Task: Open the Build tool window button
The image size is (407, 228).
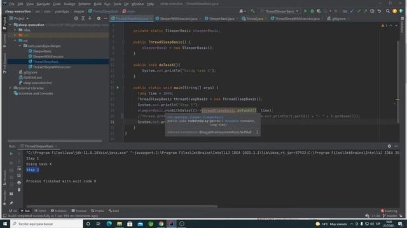Action: (114, 211)
